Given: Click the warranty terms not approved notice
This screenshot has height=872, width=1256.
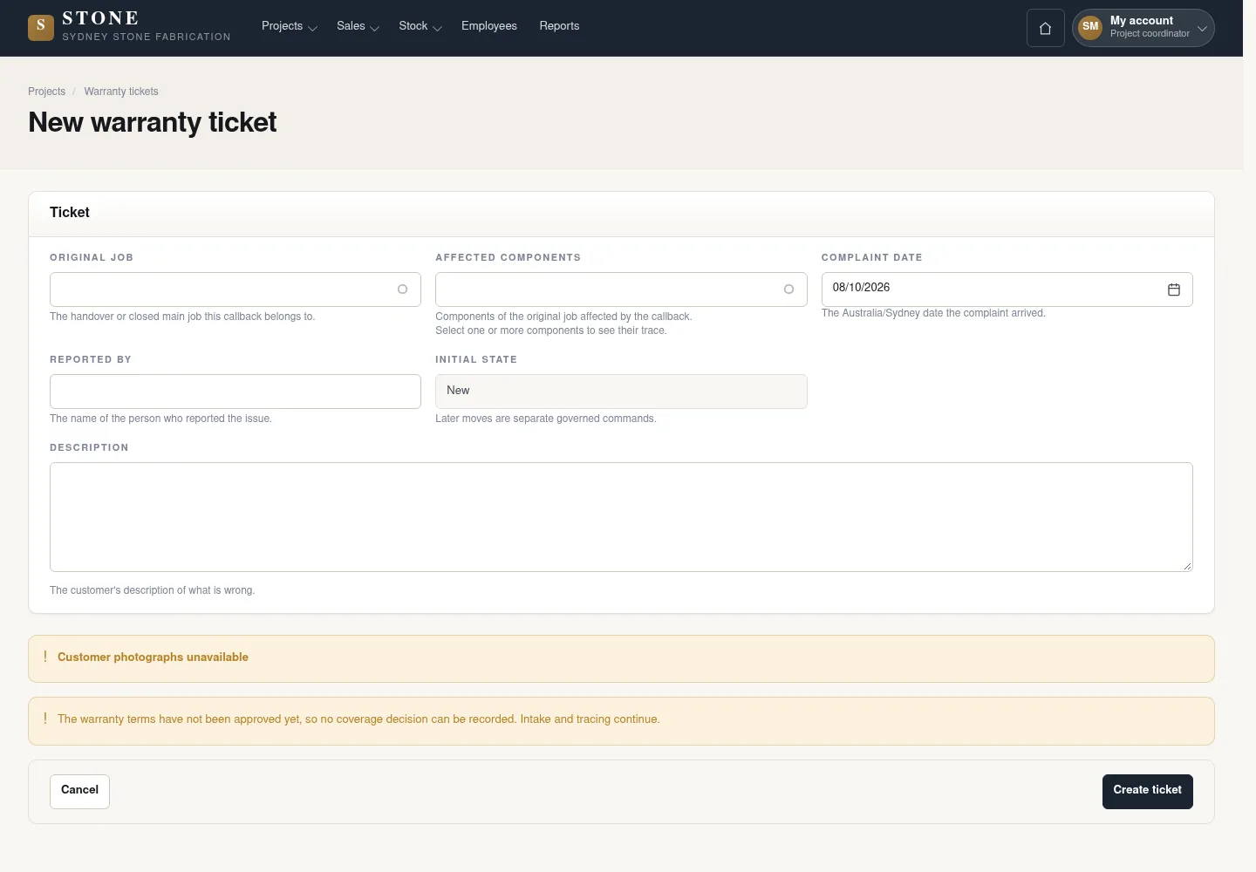Looking at the screenshot, I should point(621,721).
